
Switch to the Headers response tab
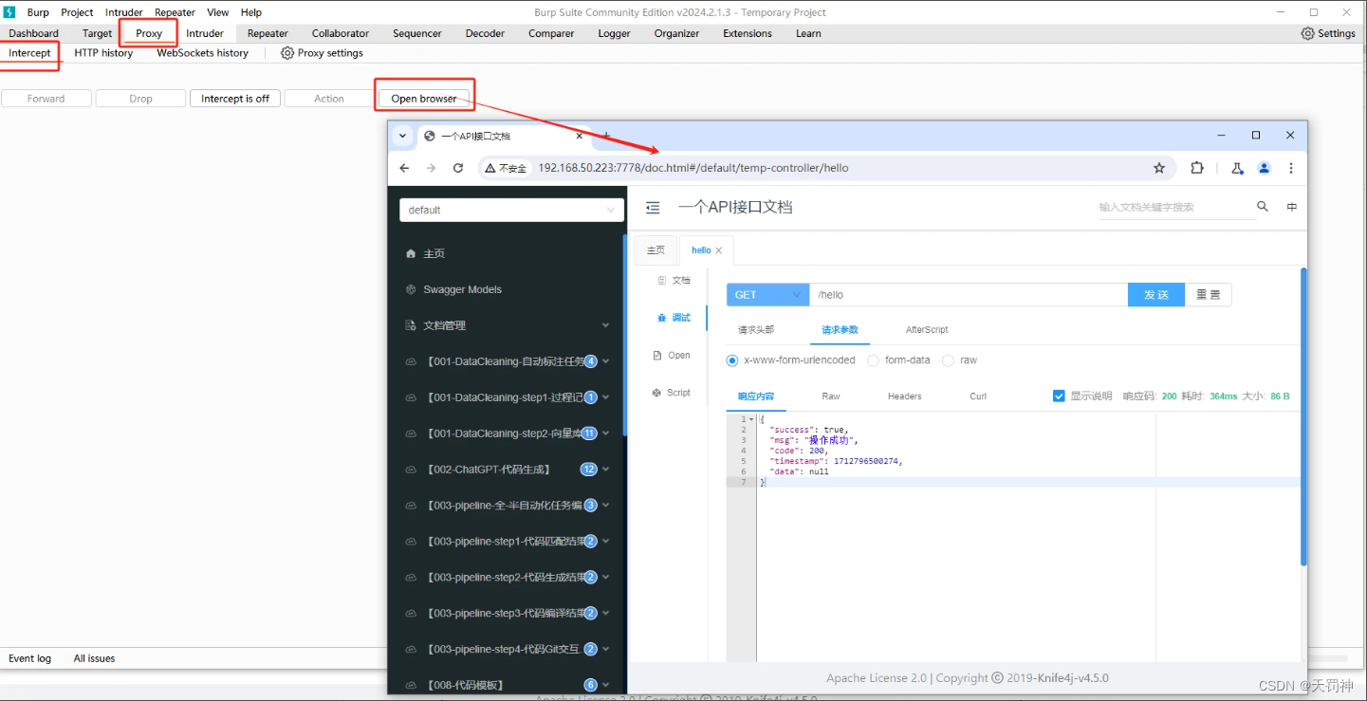(x=904, y=397)
